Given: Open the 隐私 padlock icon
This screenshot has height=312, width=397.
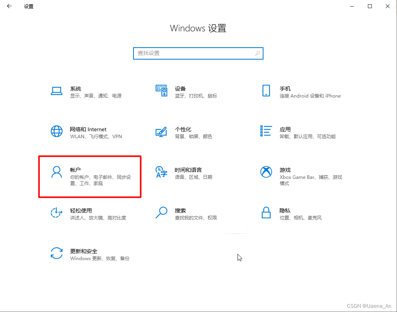Looking at the screenshot, I should [266, 213].
